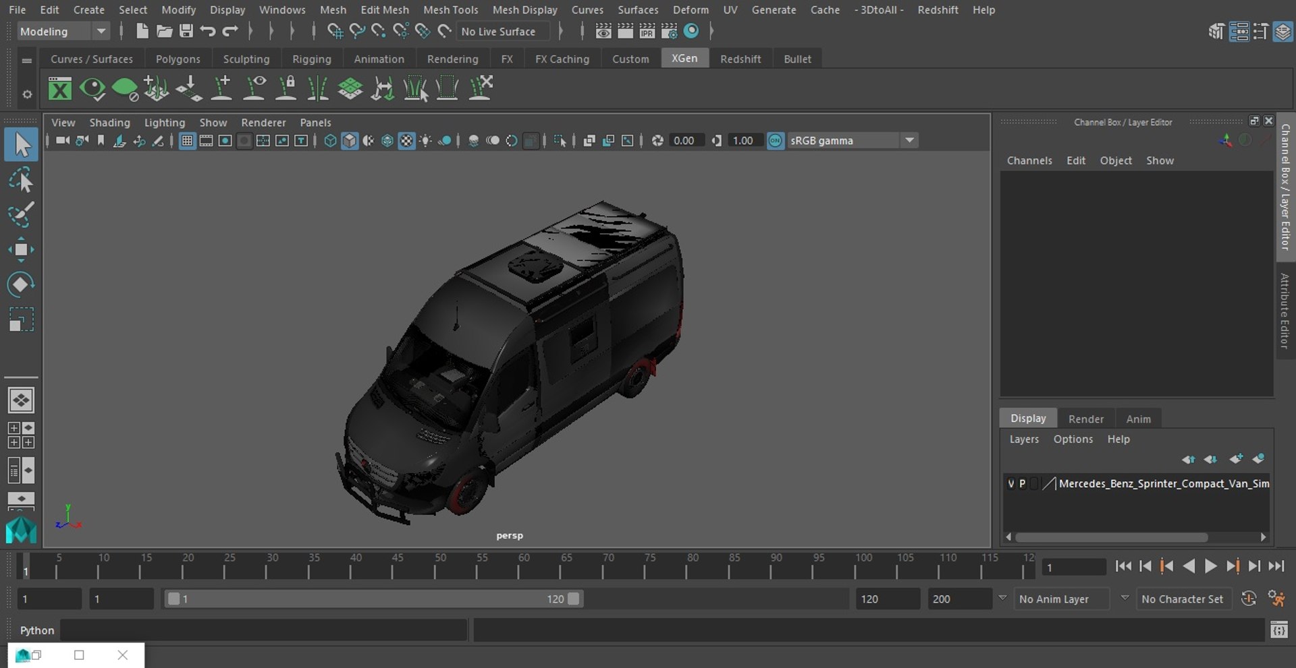
Task: Click the XGen add guide plus icon
Action: point(222,88)
